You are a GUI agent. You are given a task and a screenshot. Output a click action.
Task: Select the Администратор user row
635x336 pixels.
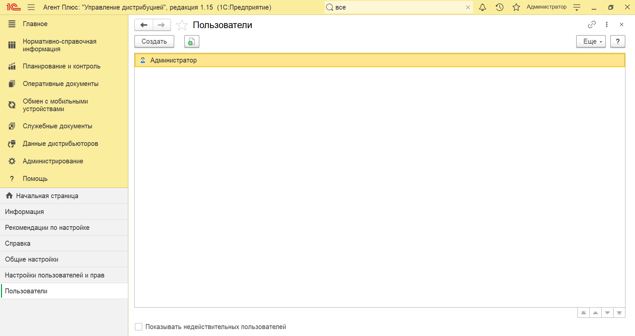coord(380,60)
